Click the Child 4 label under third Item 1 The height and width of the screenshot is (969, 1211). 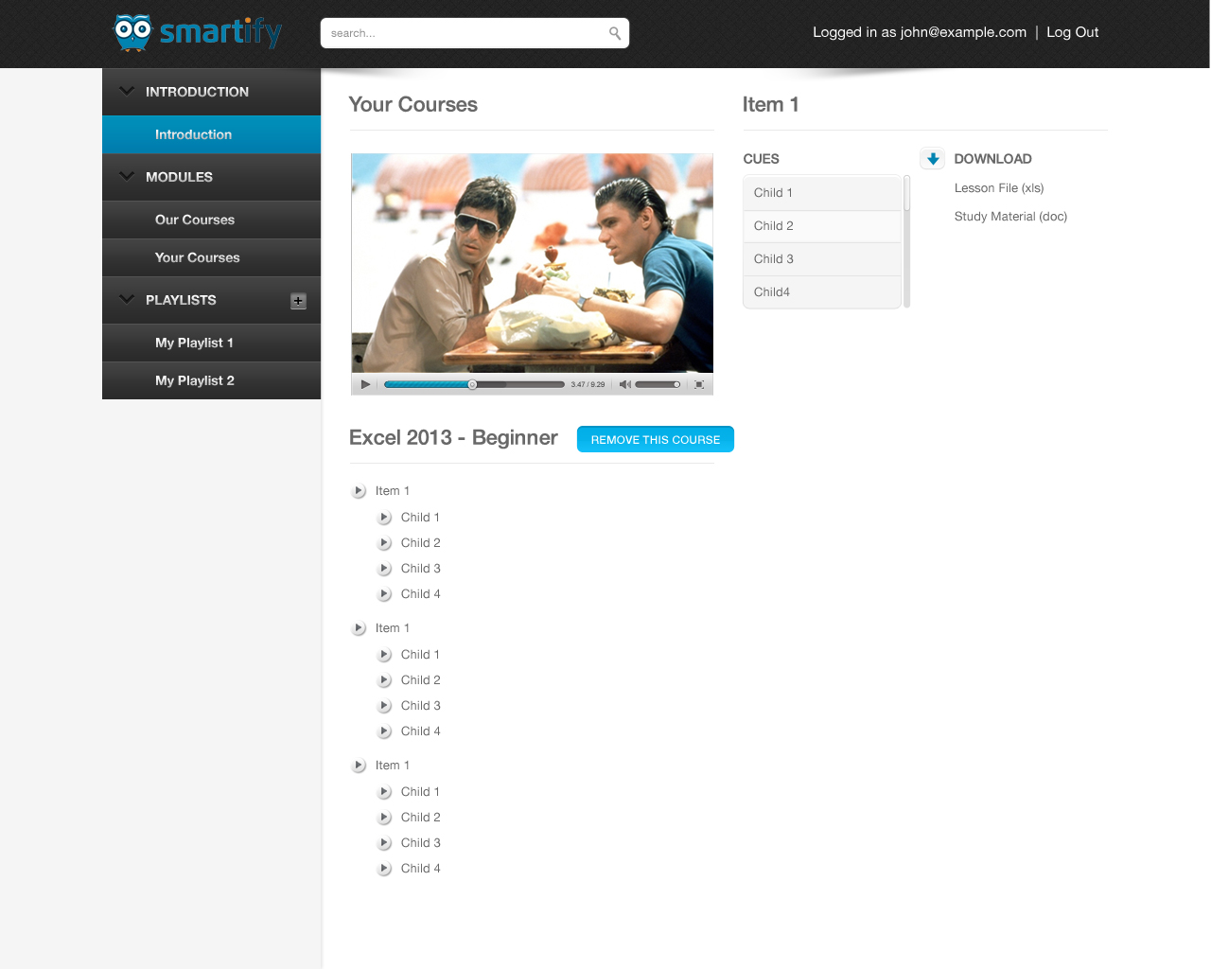coord(421,869)
